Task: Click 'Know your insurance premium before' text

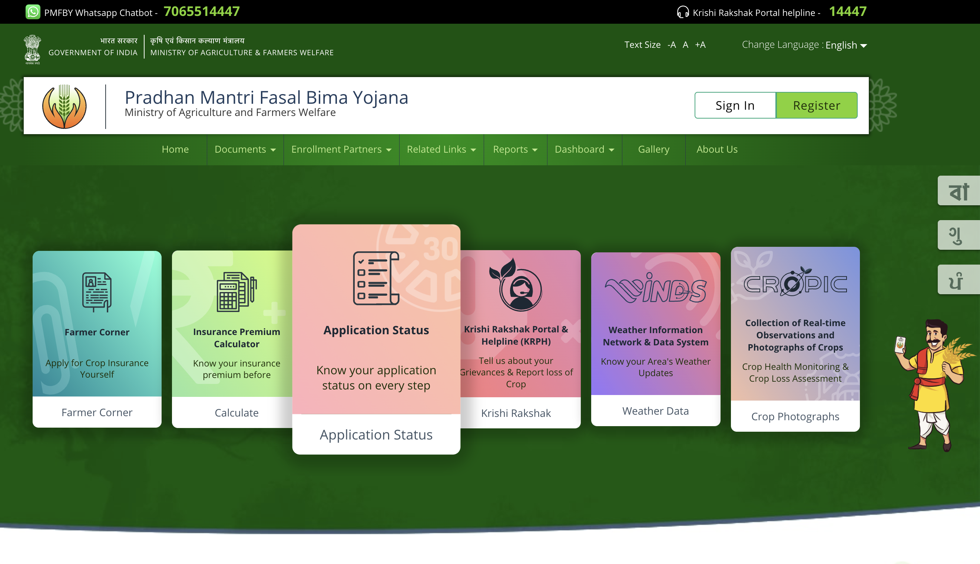Action: click(237, 369)
